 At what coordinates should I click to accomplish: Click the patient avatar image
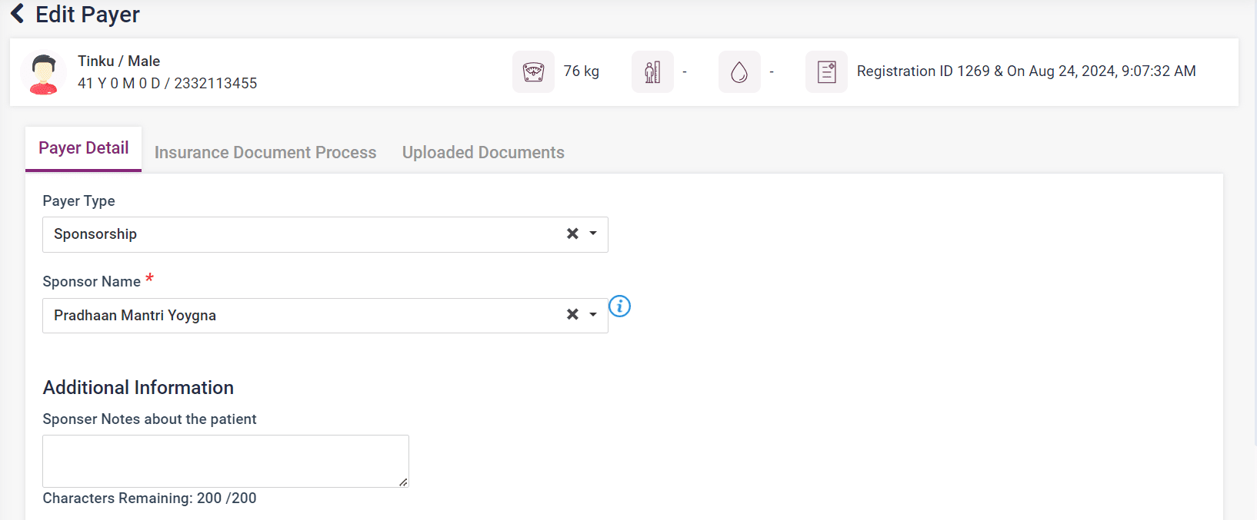(x=44, y=74)
